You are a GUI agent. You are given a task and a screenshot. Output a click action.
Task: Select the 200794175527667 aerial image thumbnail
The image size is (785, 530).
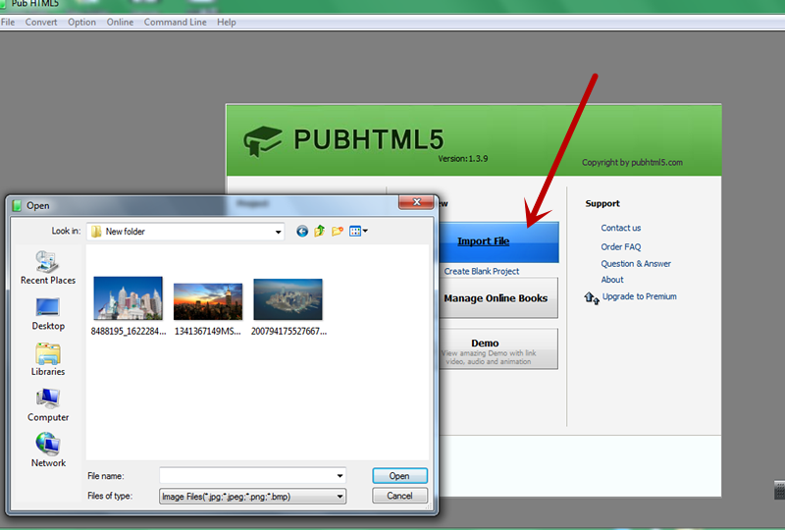click(288, 299)
